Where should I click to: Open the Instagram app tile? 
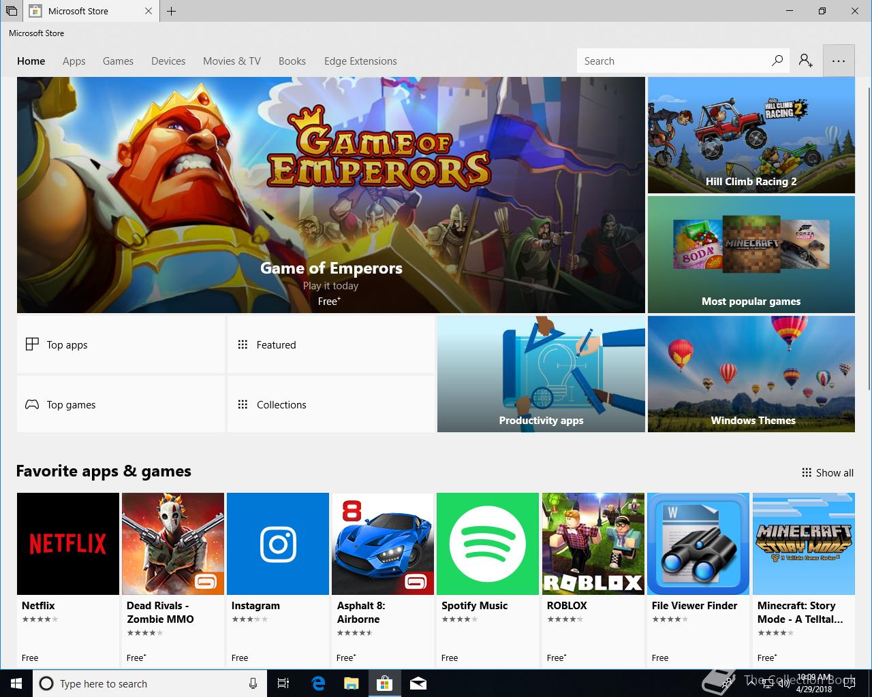pyautogui.click(x=278, y=579)
